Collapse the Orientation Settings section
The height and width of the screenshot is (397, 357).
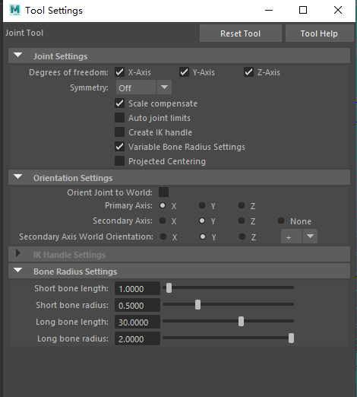tap(17, 176)
